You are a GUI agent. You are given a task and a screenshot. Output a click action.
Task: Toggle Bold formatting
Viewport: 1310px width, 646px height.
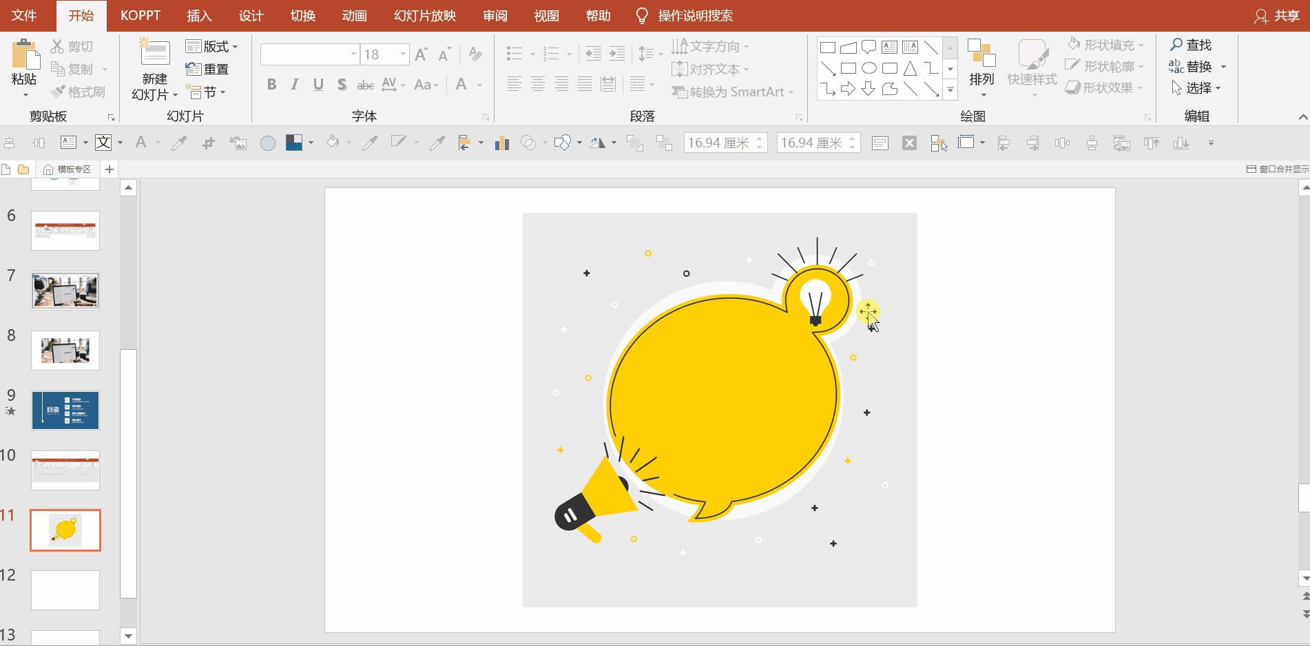coord(271,85)
